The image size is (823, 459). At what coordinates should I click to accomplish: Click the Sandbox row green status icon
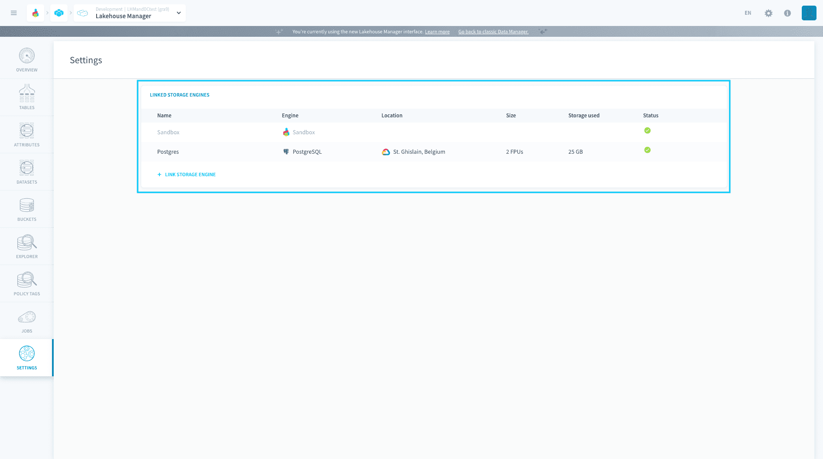pos(647,130)
